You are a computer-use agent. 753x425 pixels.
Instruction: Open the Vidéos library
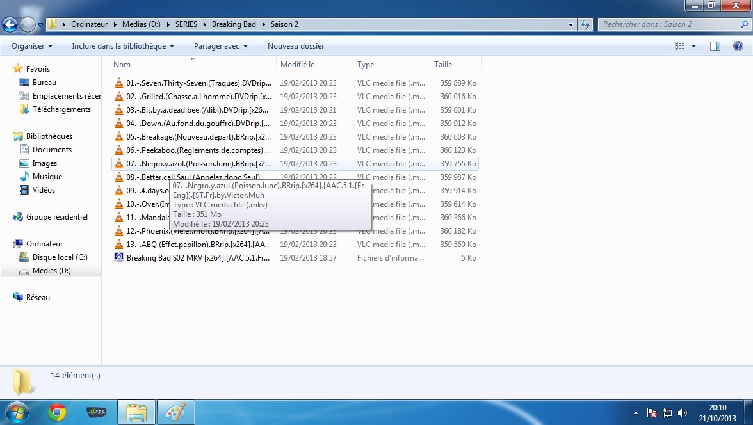pos(44,190)
